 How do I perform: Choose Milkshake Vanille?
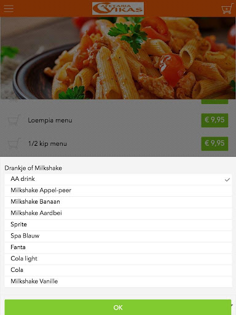click(x=118, y=281)
